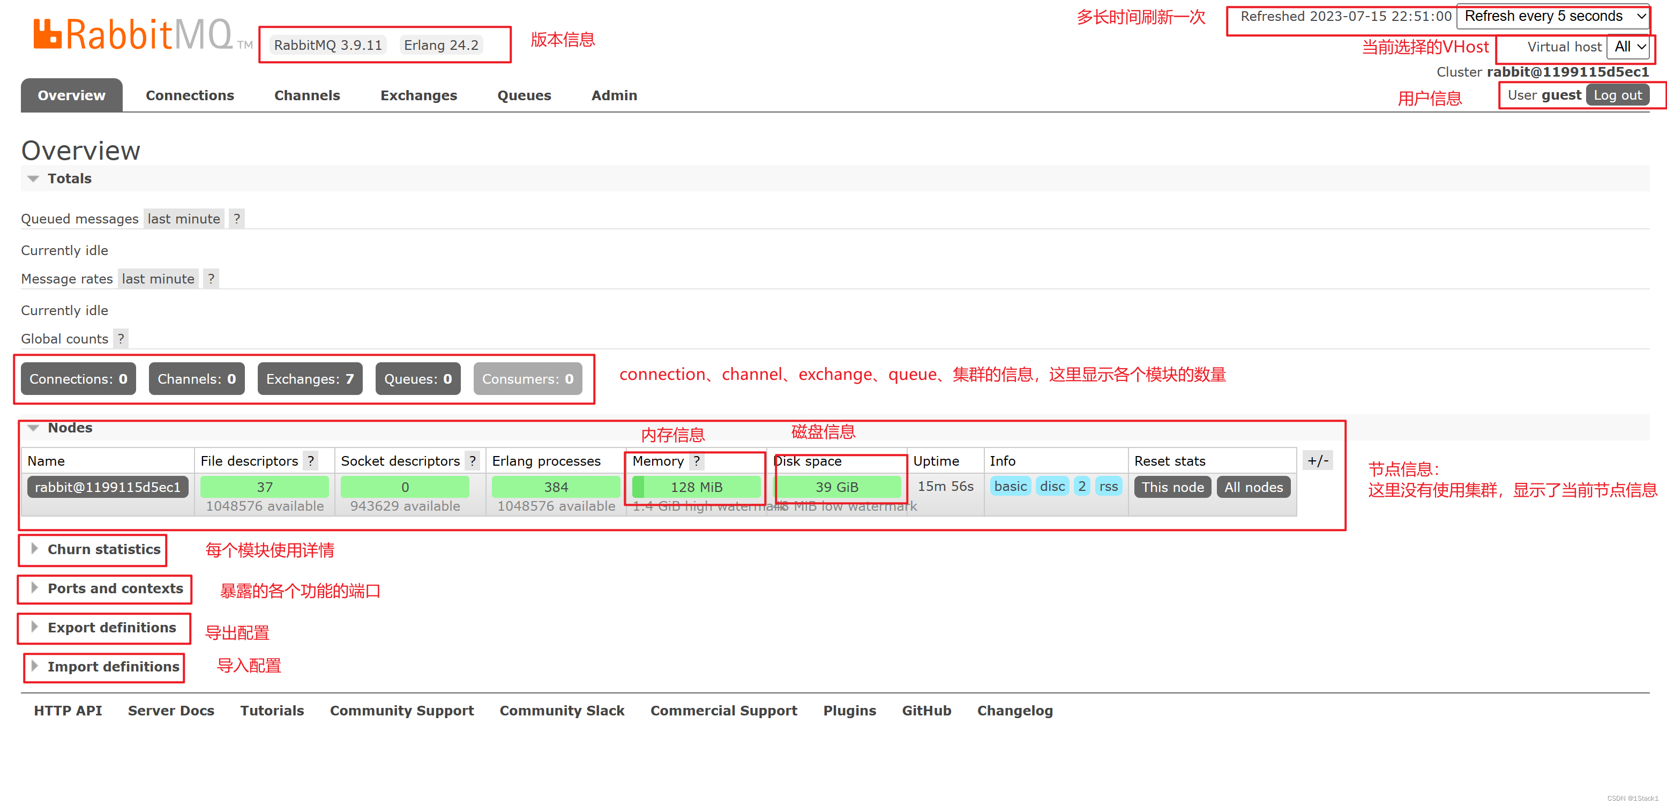Open Exchanges: 7 count
The height and width of the screenshot is (806, 1667).
coord(310,379)
